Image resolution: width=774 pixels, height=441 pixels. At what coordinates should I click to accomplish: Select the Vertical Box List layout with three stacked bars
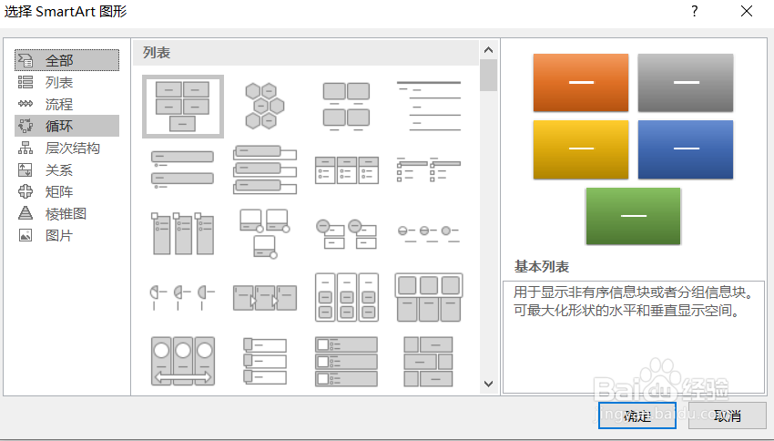pyautogui.click(x=265, y=169)
